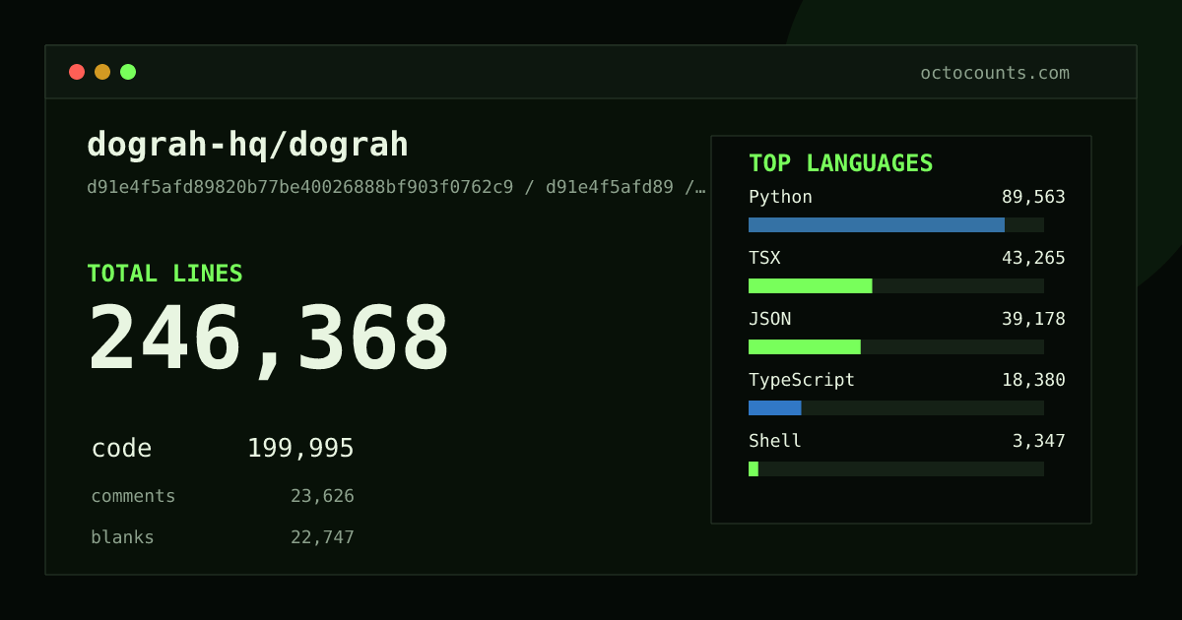
Task: Select Shell line count 3,347
Action: pos(1039,441)
